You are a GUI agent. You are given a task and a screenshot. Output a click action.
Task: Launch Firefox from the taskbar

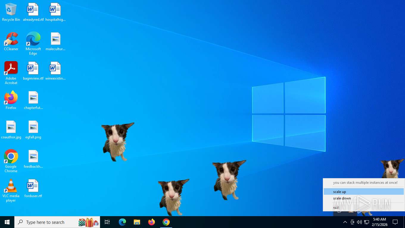(x=152, y=222)
